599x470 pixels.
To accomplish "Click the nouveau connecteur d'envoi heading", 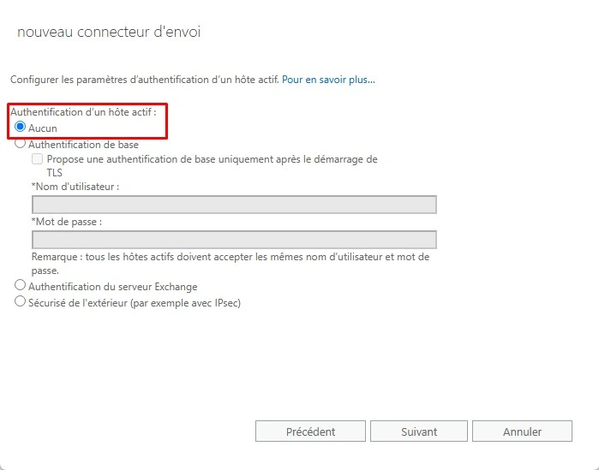I will click(x=109, y=32).
